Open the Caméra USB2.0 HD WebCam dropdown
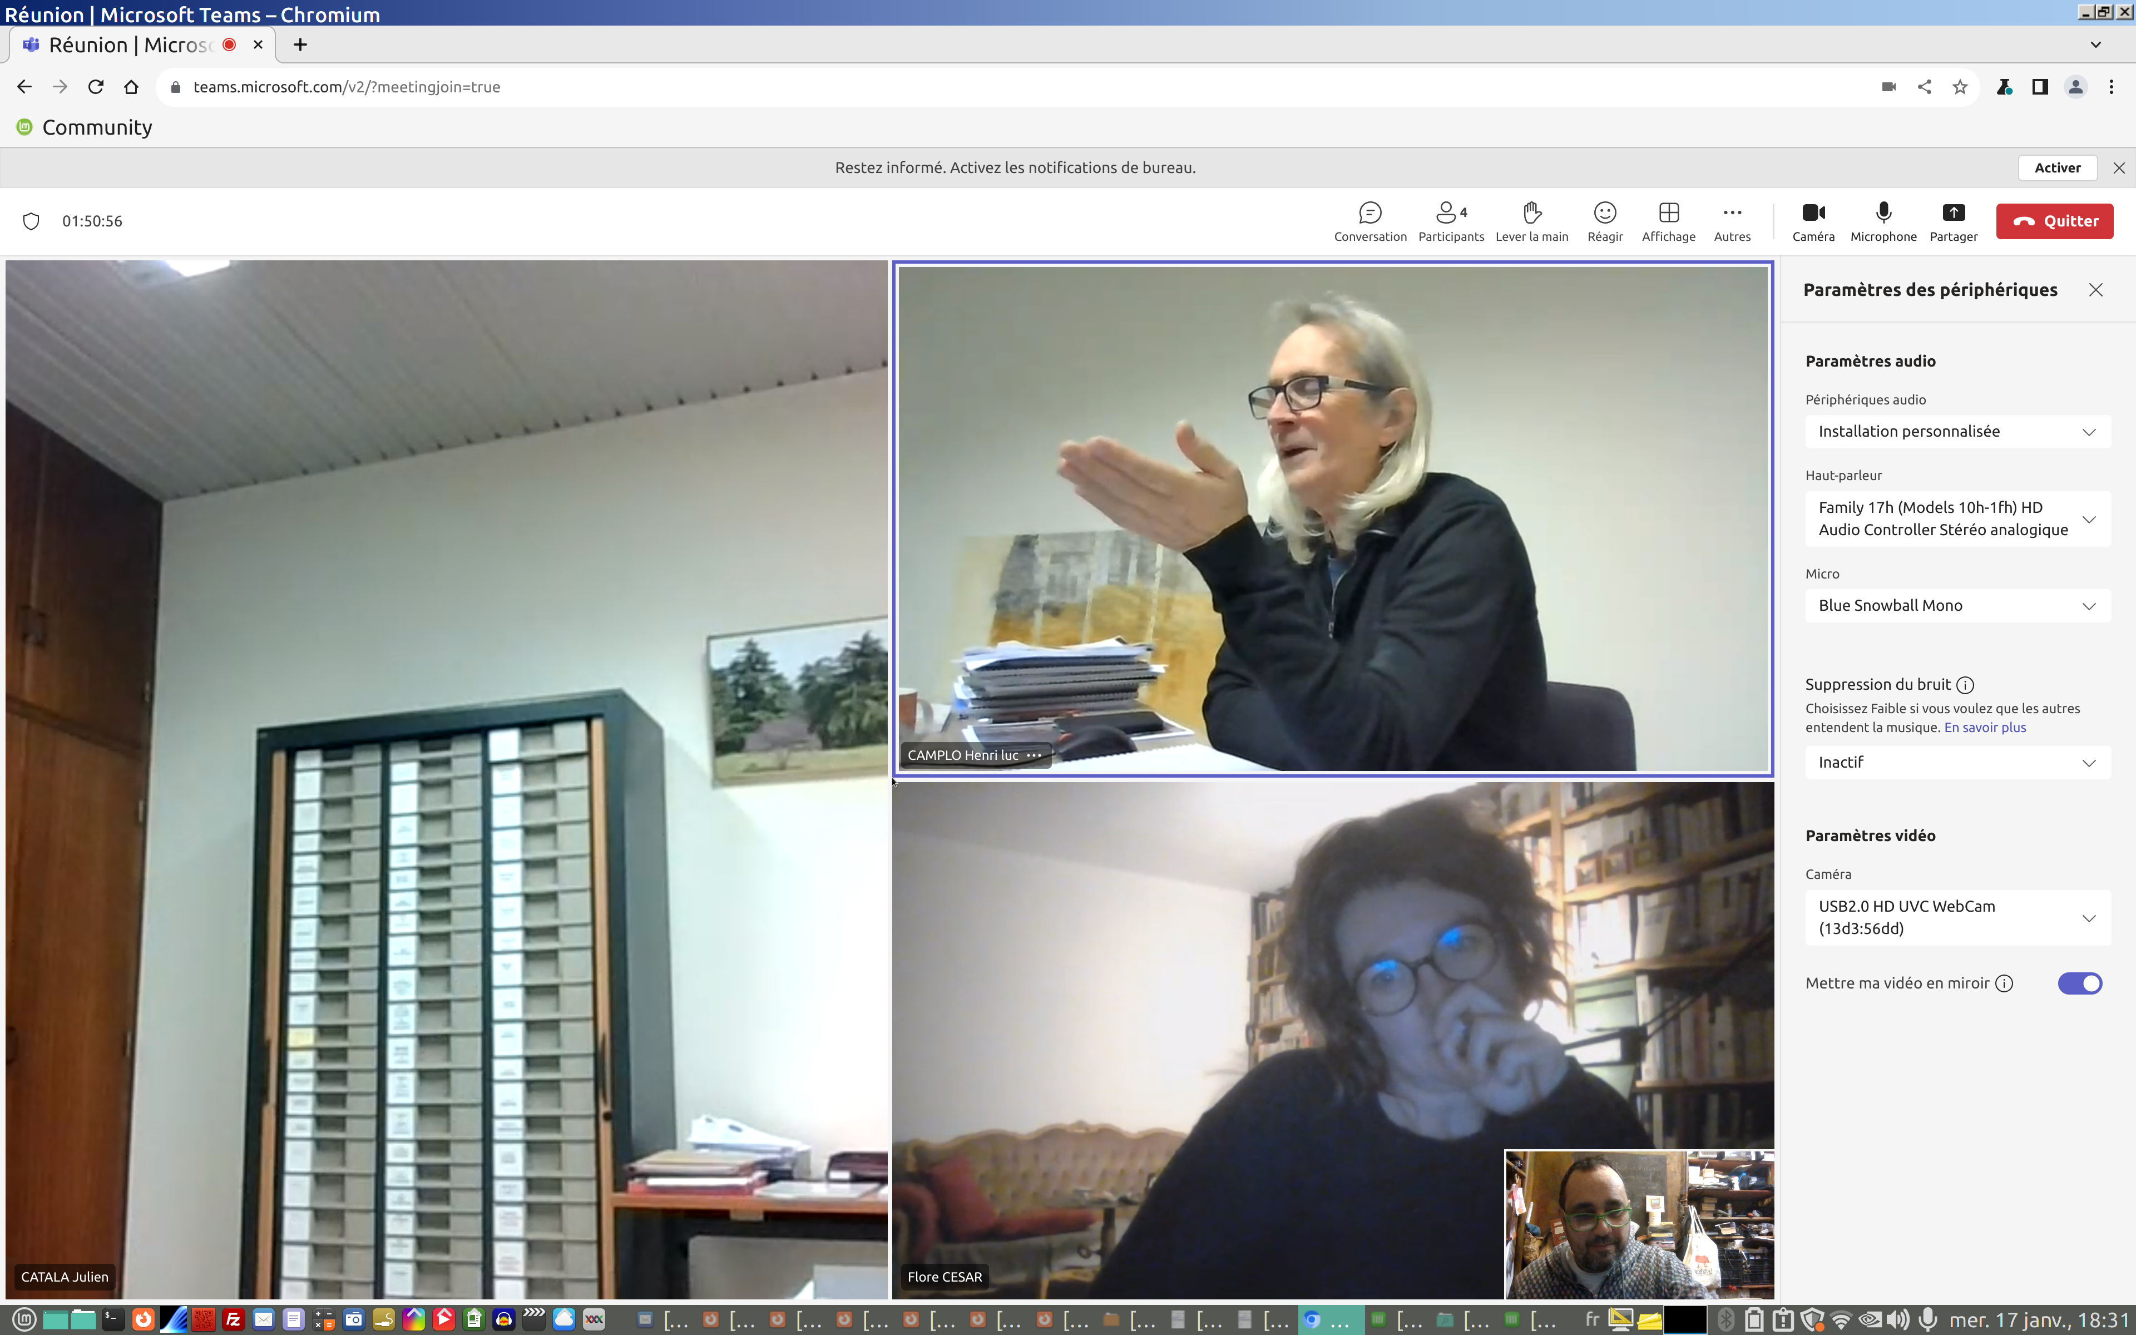 (1957, 917)
